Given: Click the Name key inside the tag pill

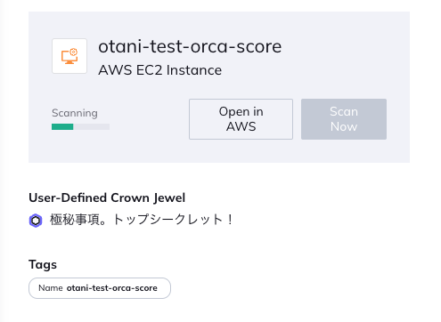Looking at the screenshot, I should pos(51,288).
